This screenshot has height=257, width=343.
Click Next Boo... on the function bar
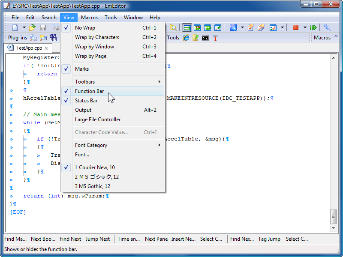(x=43, y=239)
